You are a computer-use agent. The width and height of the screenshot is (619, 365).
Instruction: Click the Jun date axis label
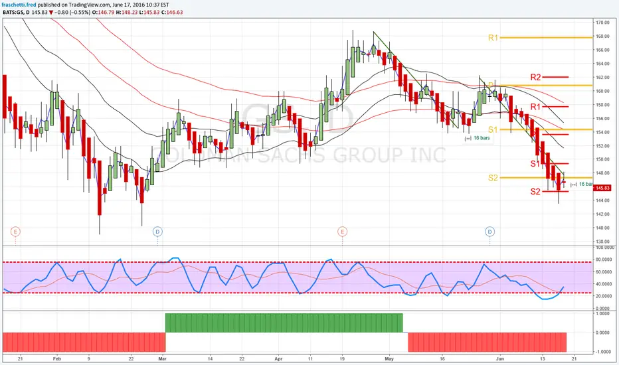click(500, 359)
